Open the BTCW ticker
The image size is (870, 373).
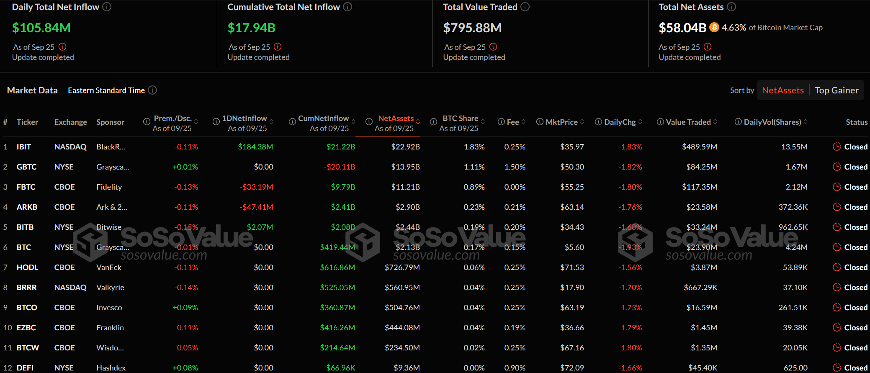pos(28,347)
